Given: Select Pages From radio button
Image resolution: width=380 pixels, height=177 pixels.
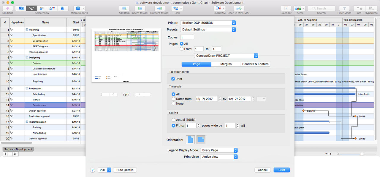Looking at the screenshot, I should [182, 49].
